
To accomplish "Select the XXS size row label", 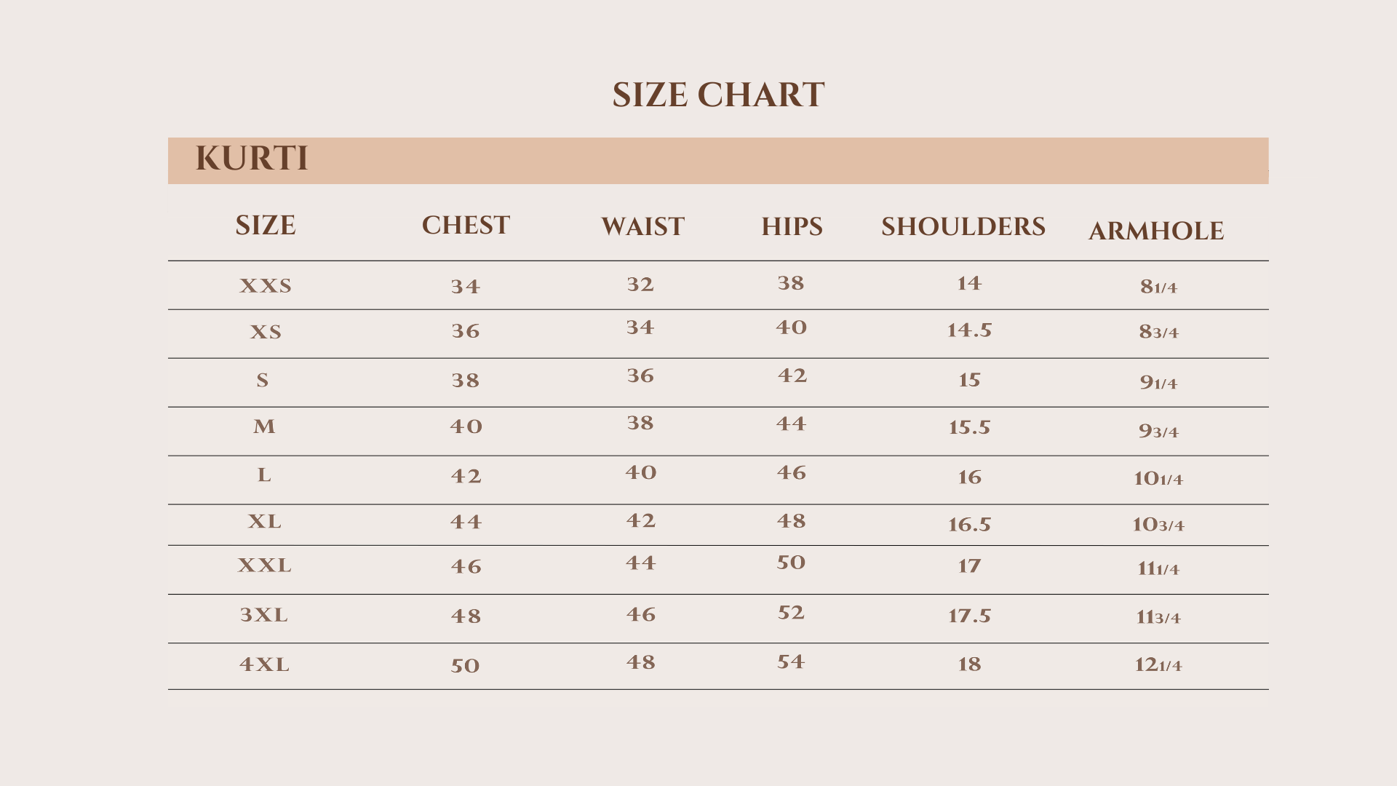I will (x=266, y=285).
